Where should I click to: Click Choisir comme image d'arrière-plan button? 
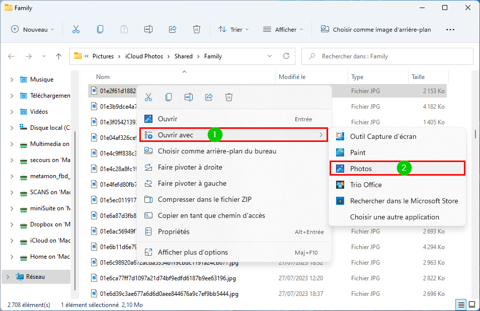click(x=376, y=29)
